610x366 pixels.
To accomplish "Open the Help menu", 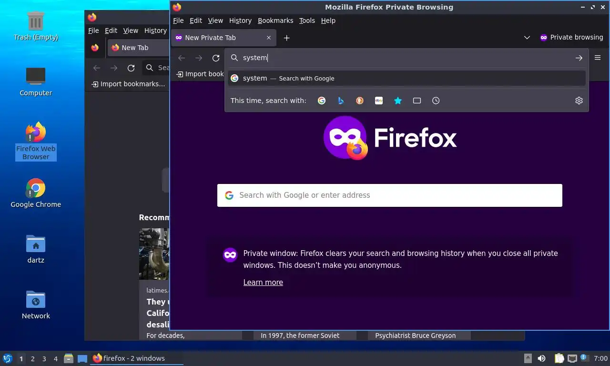I will coord(328,20).
